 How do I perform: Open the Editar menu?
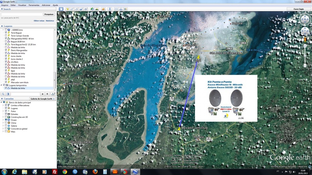13,5
